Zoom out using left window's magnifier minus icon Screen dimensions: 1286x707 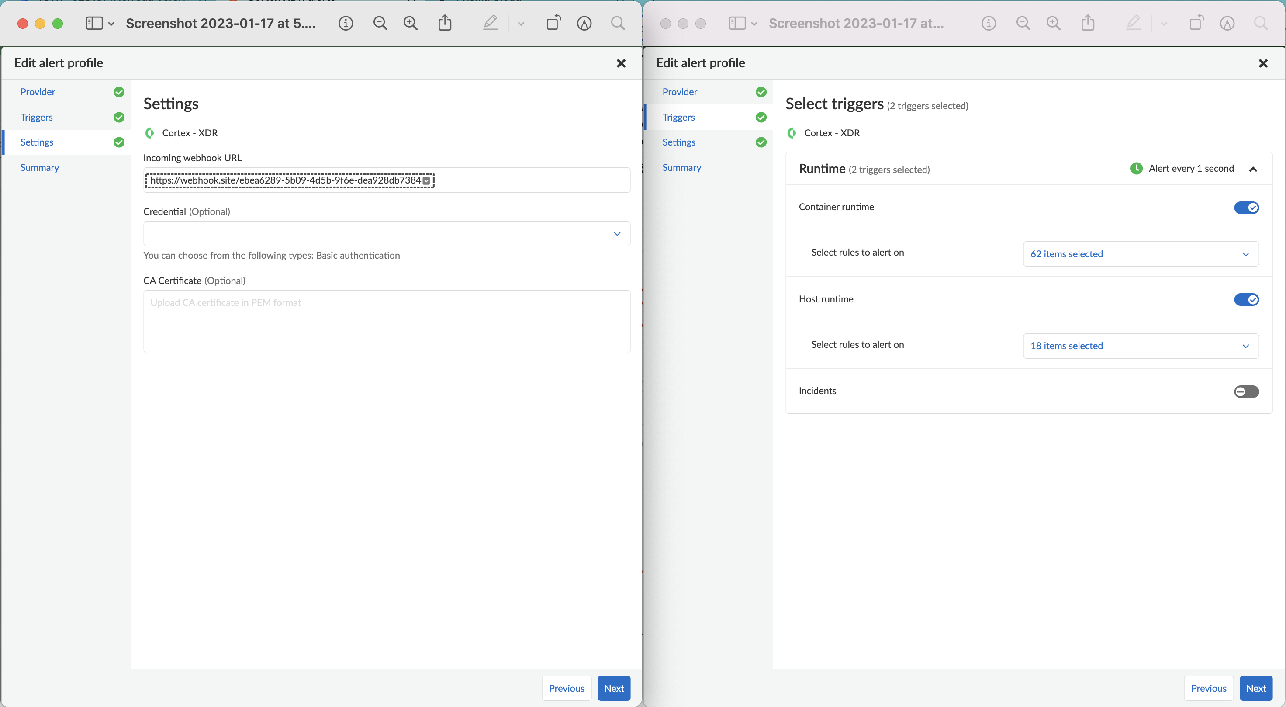pos(380,23)
